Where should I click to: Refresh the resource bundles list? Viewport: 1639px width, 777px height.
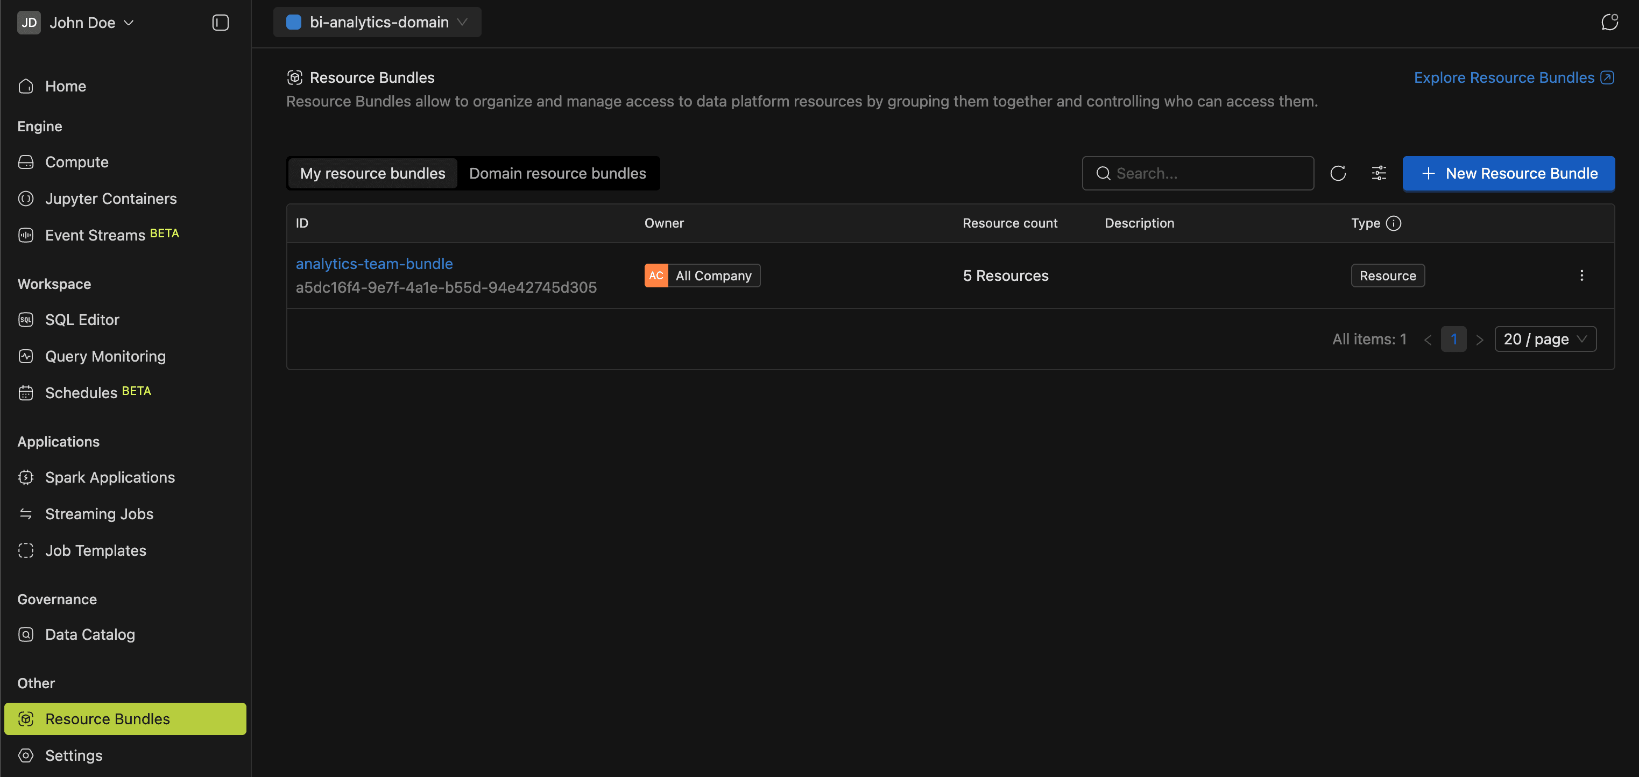click(x=1339, y=173)
